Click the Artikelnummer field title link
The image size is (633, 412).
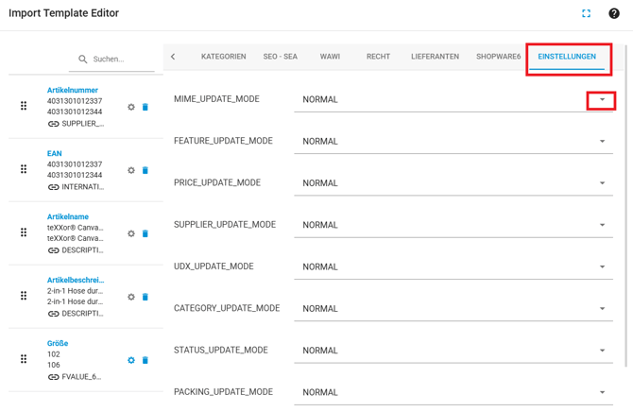(x=73, y=91)
